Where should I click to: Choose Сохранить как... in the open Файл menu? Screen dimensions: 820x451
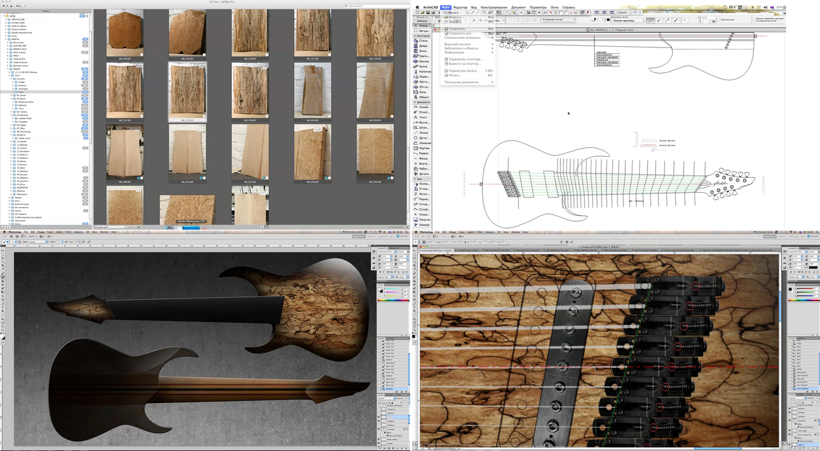point(468,33)
